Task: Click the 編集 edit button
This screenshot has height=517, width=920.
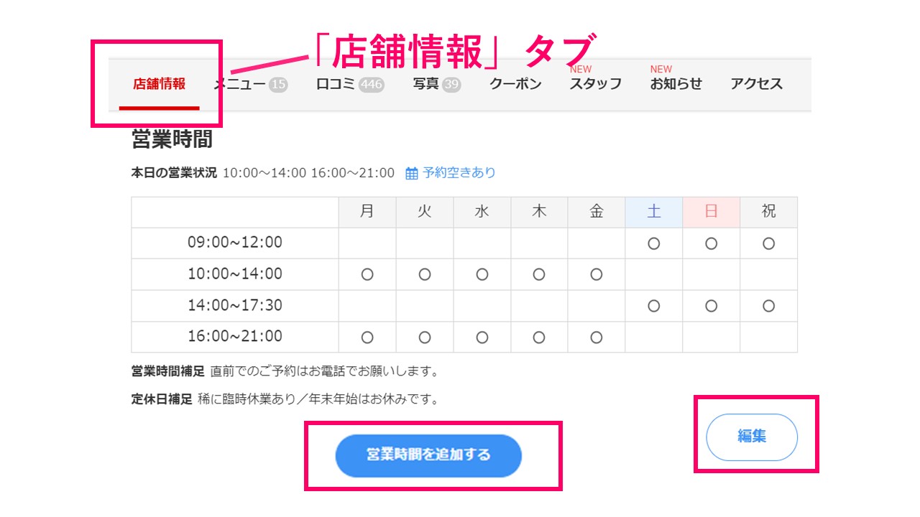Action: coord(752,437)
